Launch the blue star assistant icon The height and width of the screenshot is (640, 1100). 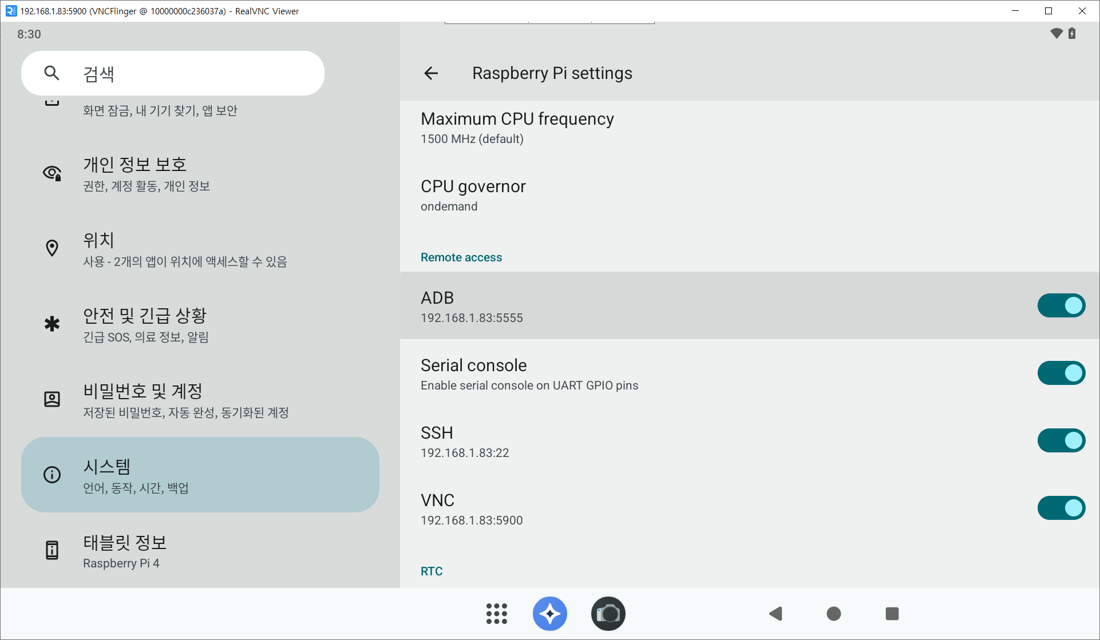[x=550, y=614]
